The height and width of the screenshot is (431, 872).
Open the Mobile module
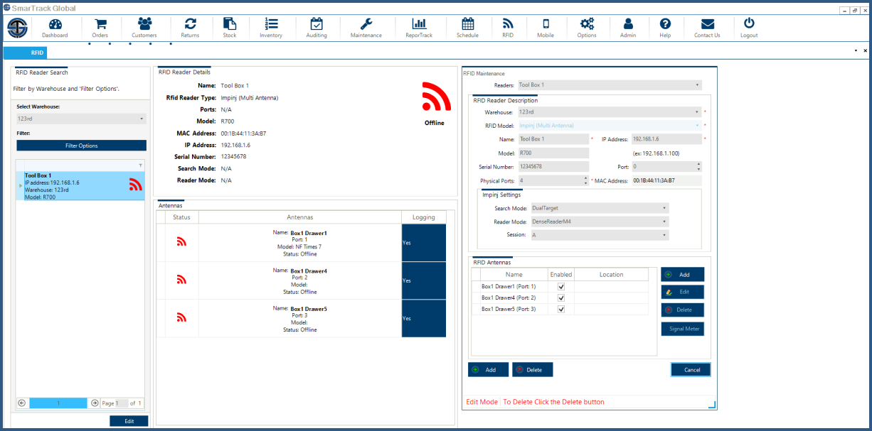[x=546, y=28]
